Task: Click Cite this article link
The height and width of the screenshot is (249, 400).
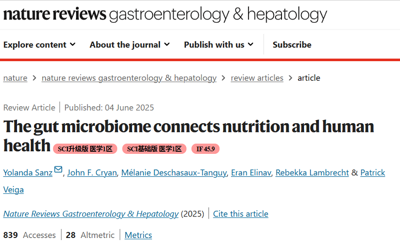Action: [240, 214]
